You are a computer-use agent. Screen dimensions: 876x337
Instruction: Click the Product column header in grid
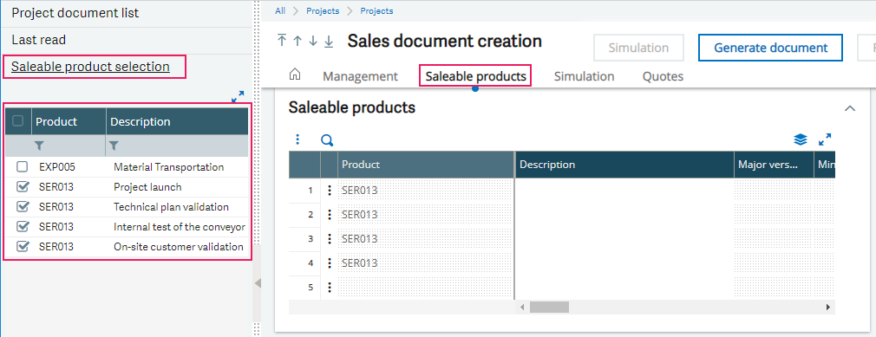[x=425, y=165]
